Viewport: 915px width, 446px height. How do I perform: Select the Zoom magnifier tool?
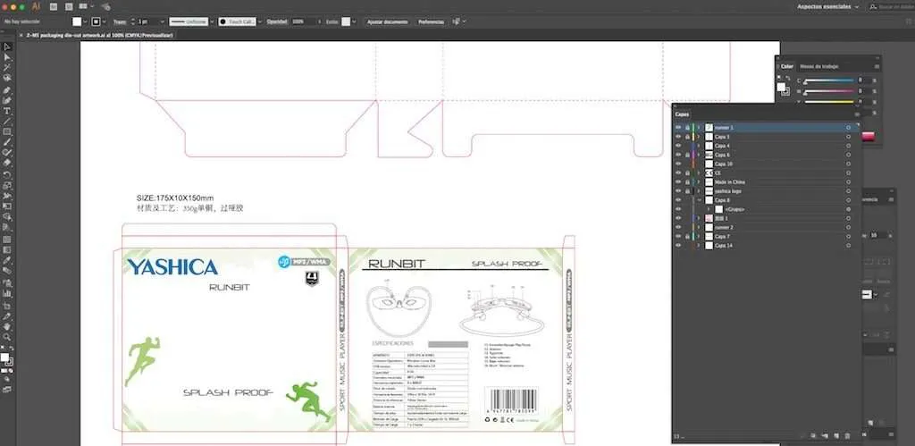point(7,337)
